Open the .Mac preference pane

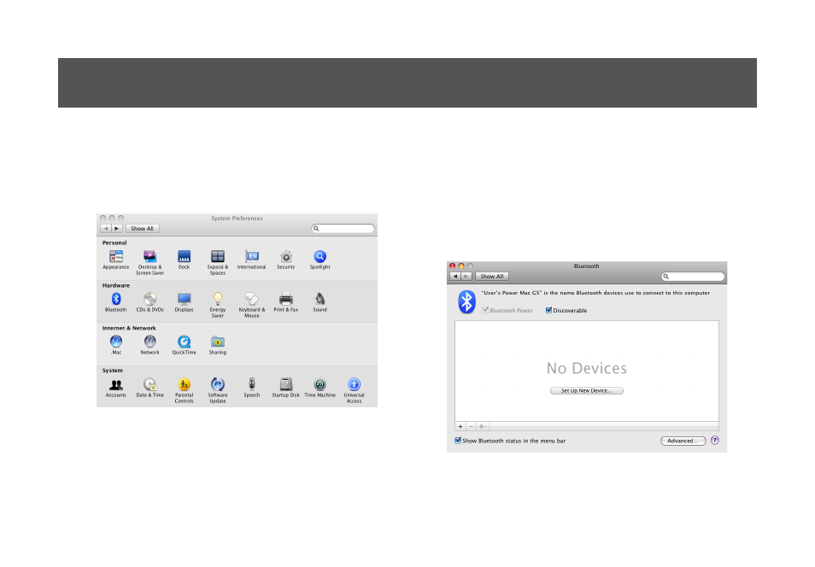[116, 345]
